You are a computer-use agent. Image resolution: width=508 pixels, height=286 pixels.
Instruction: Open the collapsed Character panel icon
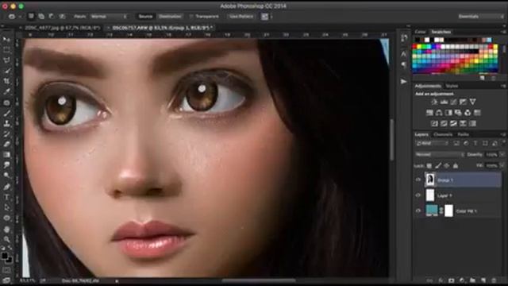point(404,54)
